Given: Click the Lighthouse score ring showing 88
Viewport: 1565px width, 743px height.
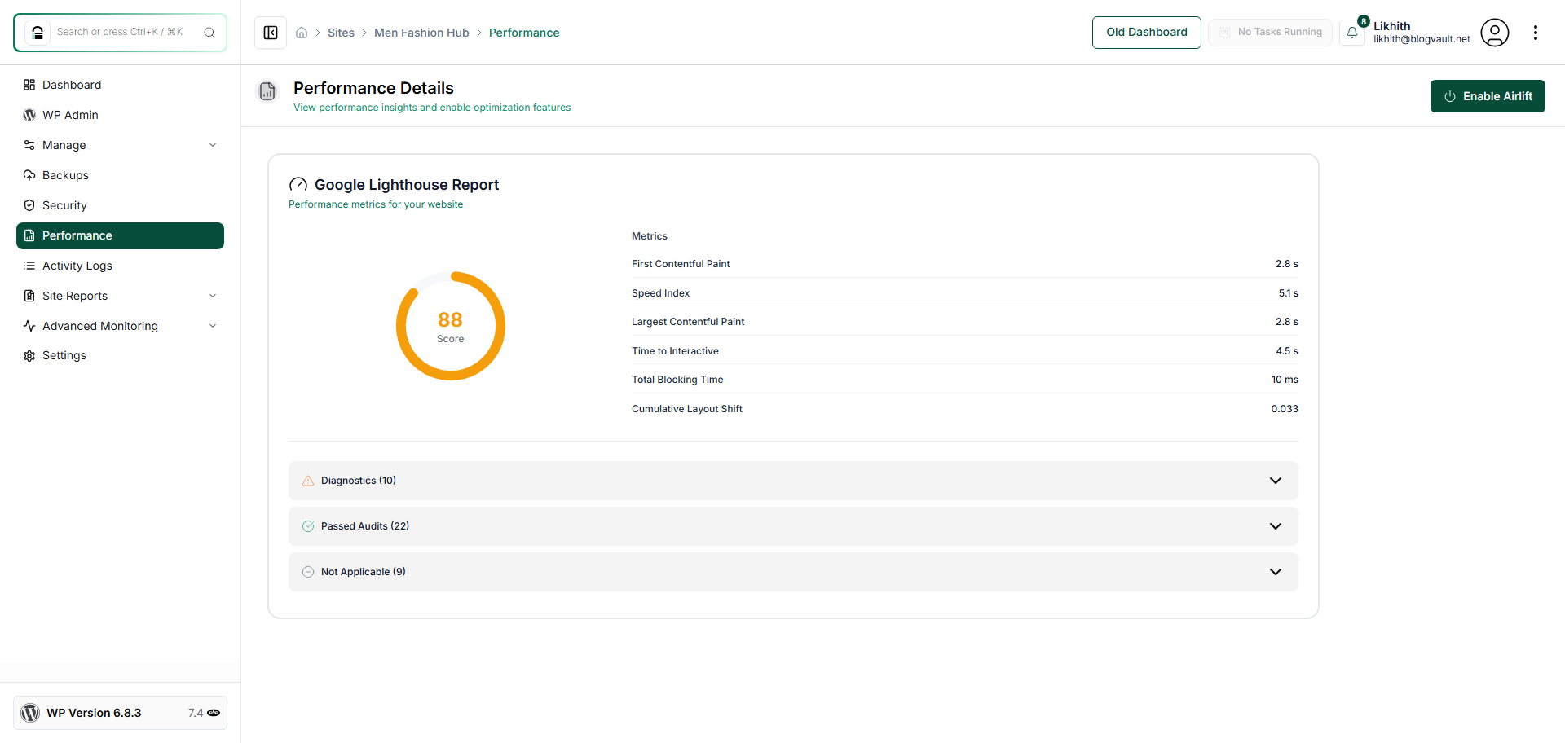Looking at the screenshot, I should click(x=450, y=326).
